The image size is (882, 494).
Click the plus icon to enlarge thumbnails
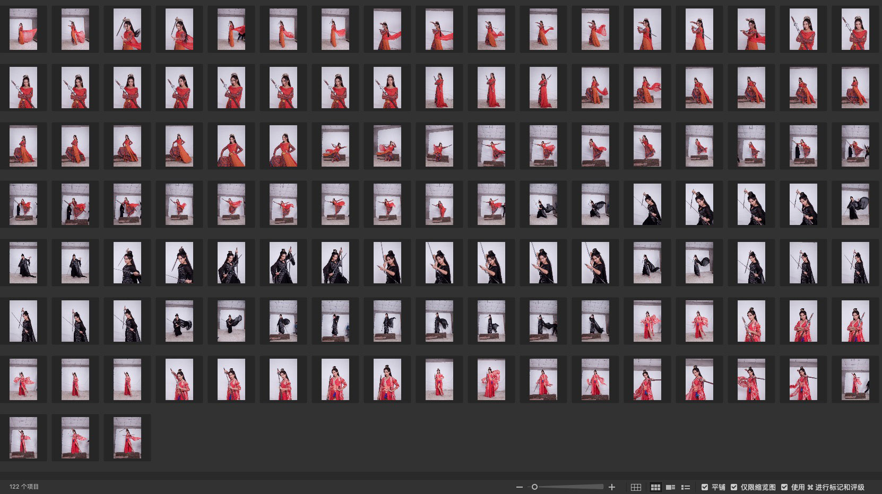pos(612,487)
